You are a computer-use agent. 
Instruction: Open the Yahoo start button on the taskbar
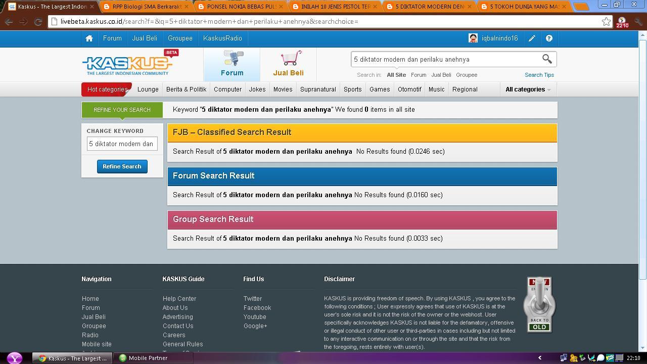pyautogui.click(x=15, y=358)
